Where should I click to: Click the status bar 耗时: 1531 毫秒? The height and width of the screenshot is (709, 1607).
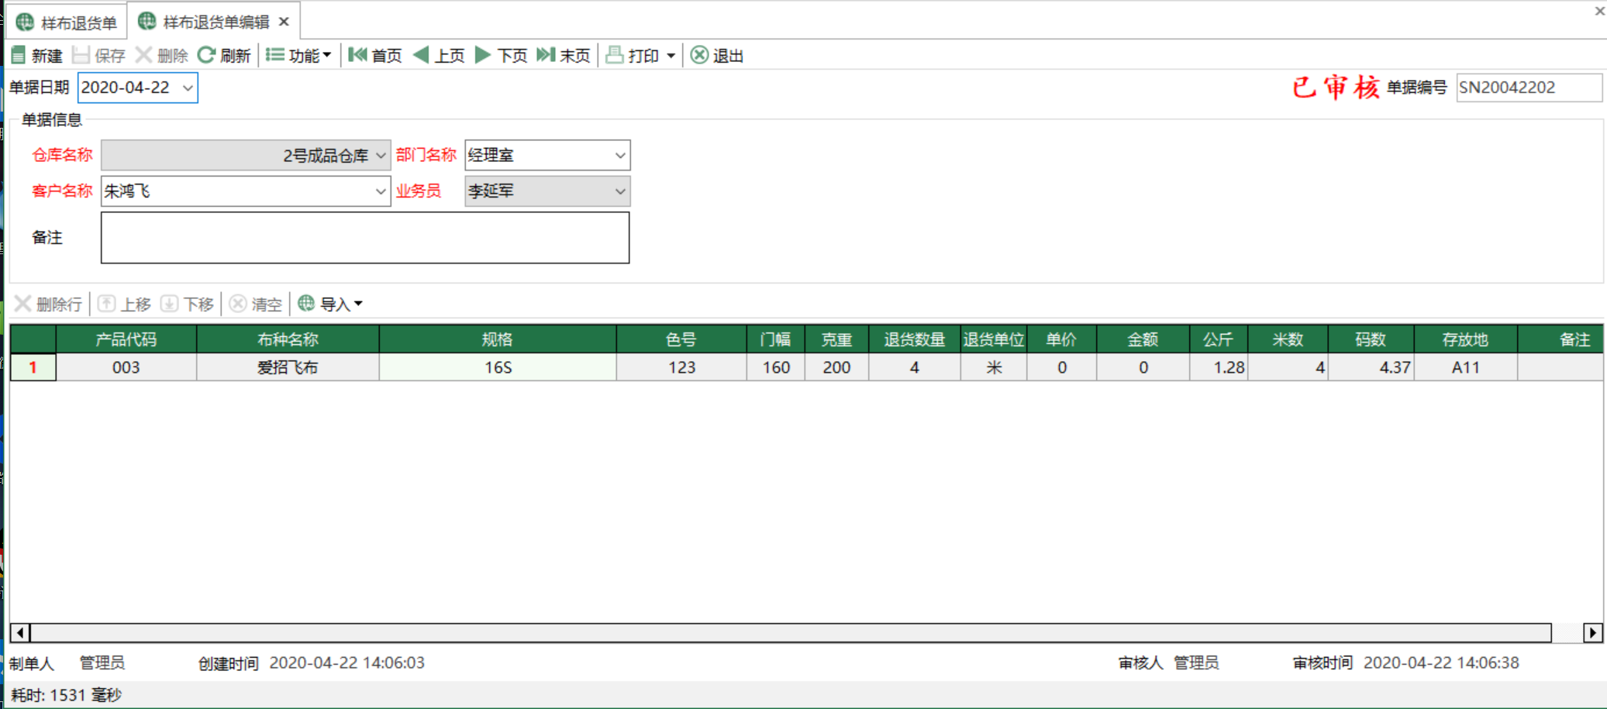[66, 695]
